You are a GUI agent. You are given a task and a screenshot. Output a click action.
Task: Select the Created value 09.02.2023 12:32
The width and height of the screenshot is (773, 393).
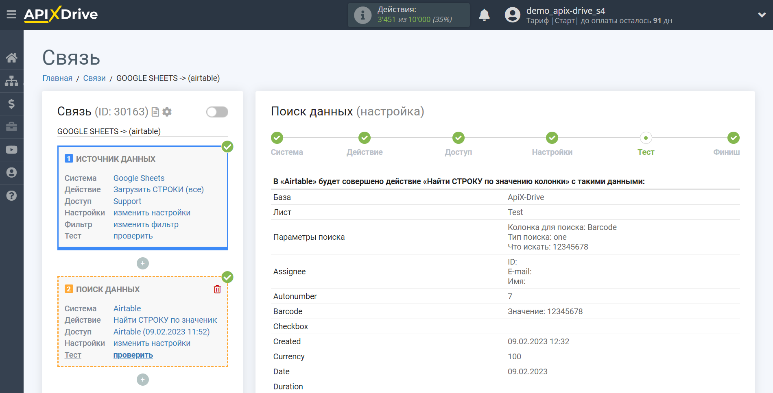click(x=538, y=341)
